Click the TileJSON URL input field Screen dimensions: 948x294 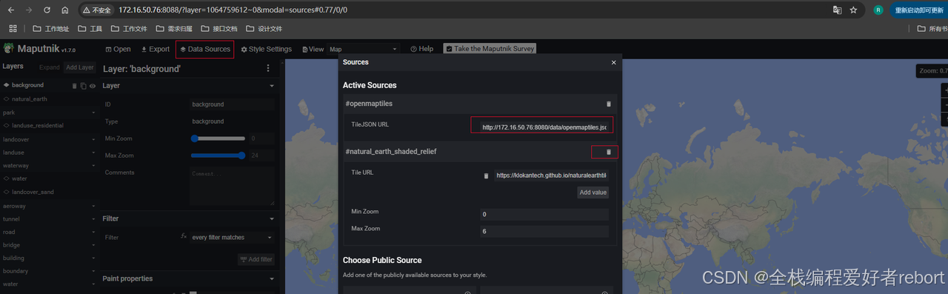pyautogui.click(x=544, y=127)
